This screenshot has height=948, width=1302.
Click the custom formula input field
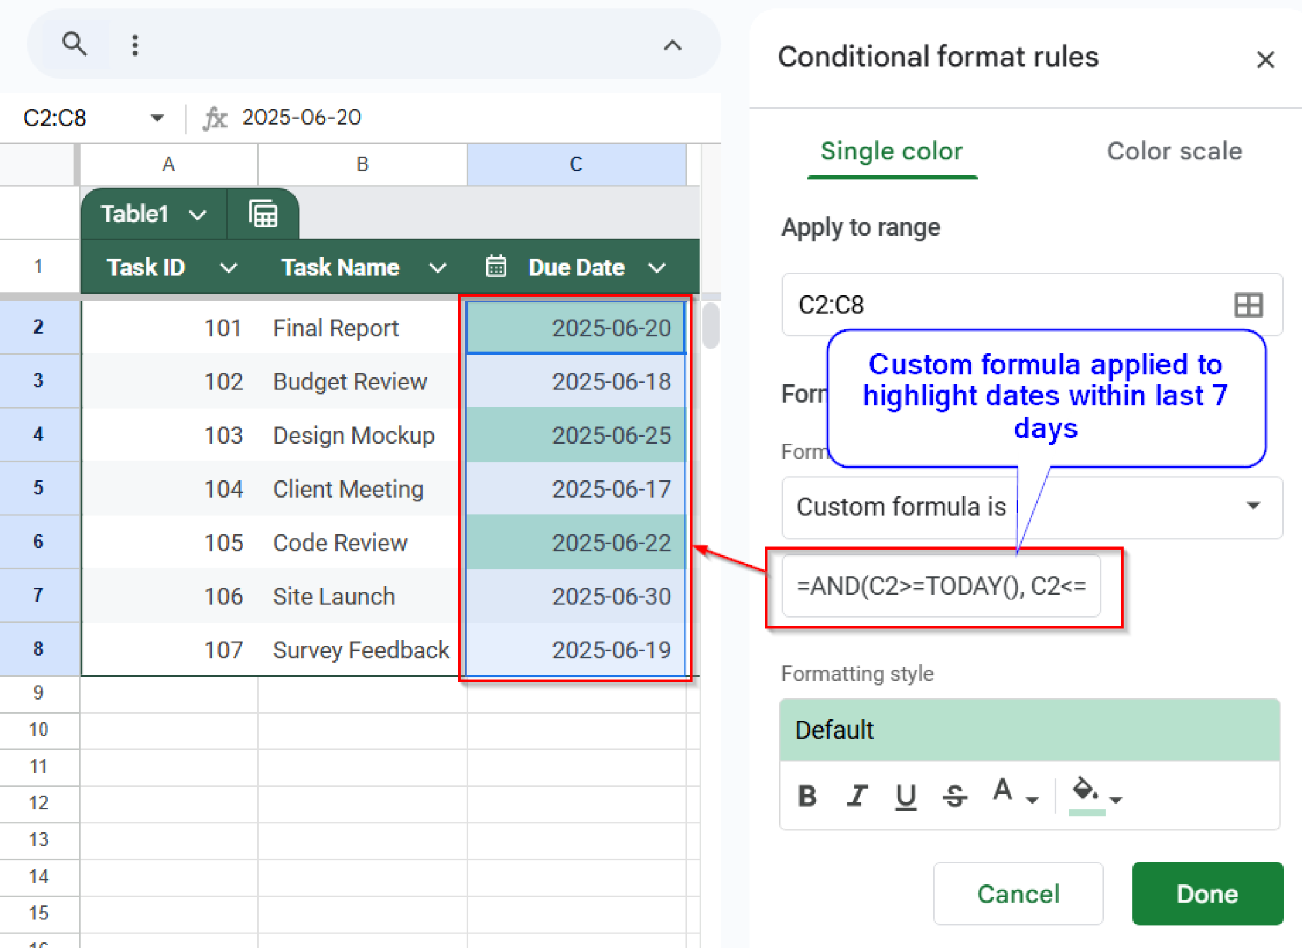941,586
